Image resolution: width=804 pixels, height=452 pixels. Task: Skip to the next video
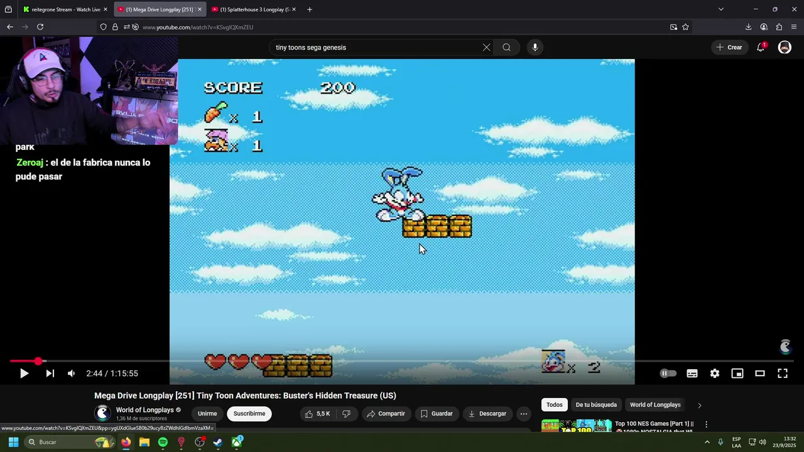click(50, 374)
